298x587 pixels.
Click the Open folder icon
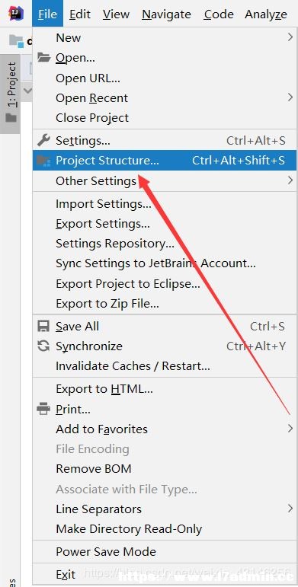tap(44, 58)
